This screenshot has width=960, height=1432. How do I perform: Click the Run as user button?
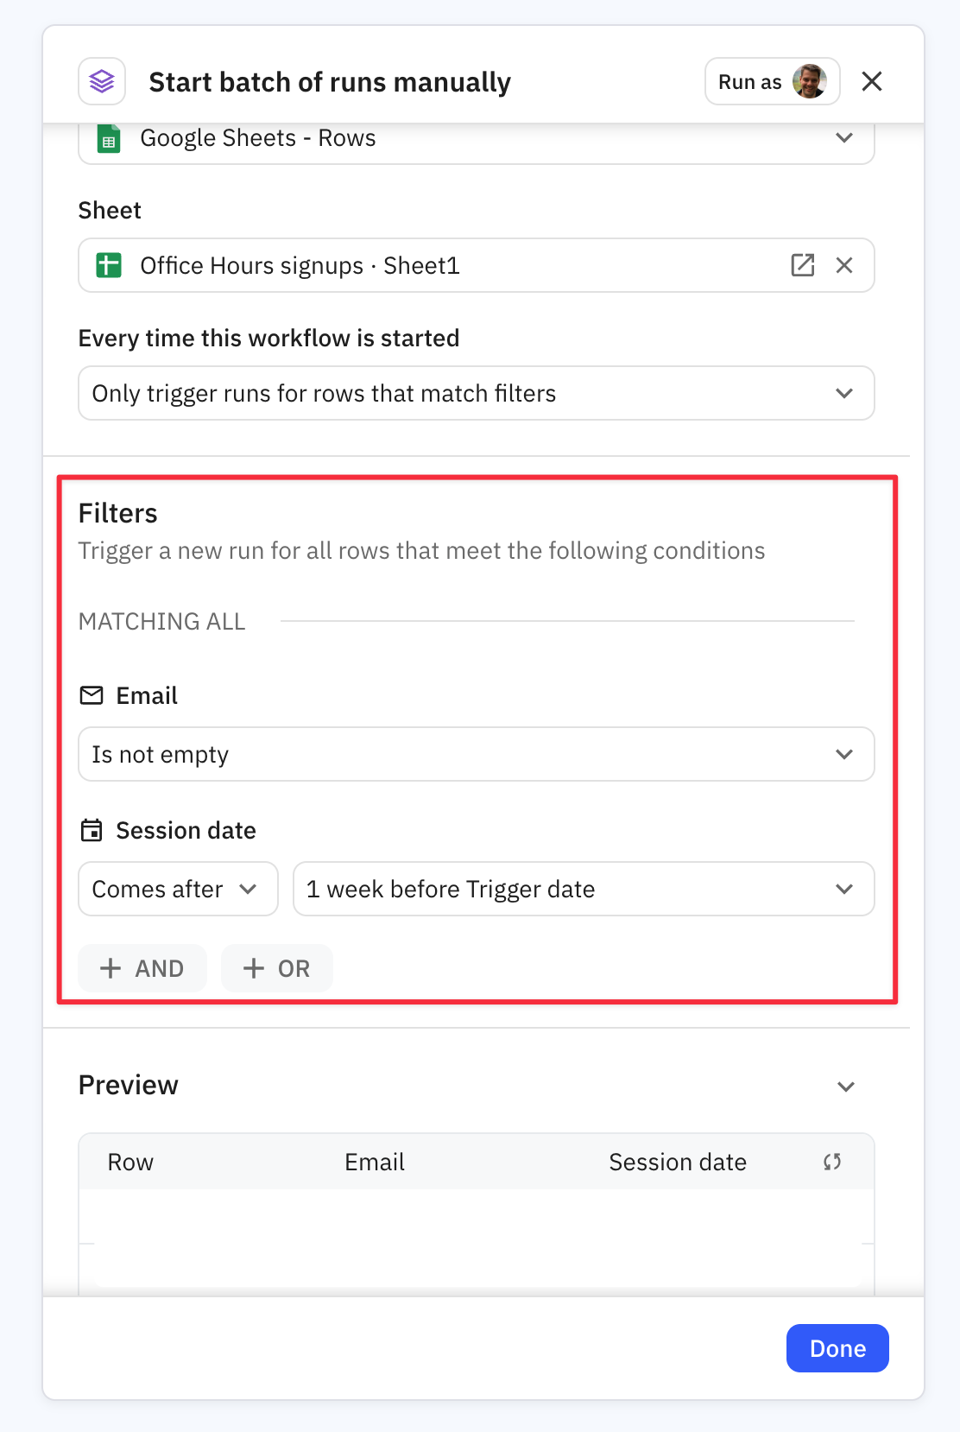pyautogui.click(x=772, y=82)
